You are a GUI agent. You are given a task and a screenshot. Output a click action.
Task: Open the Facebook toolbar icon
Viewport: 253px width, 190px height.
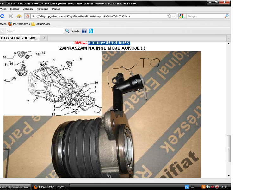(x=84, y=31)
